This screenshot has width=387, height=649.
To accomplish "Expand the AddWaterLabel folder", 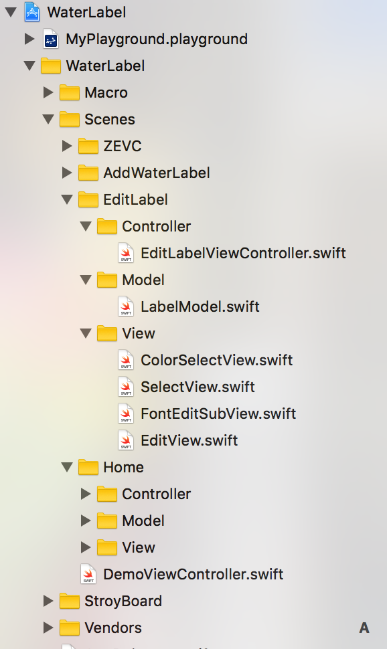I will coord(67,173).
